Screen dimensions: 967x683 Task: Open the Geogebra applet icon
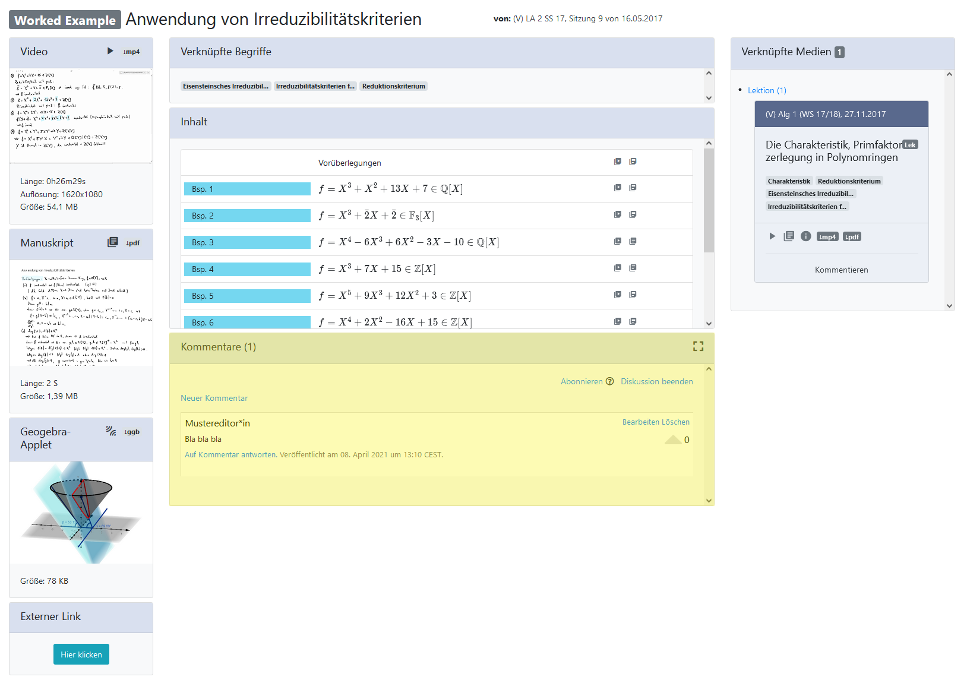point(111,431)
